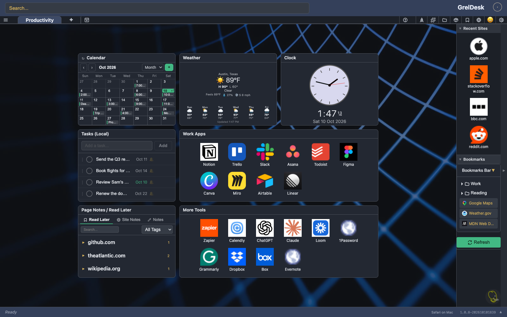Open the settings gear icon in the toolbar
The image size is (507, 317).
pyautogui.click(x=501, y=20)
